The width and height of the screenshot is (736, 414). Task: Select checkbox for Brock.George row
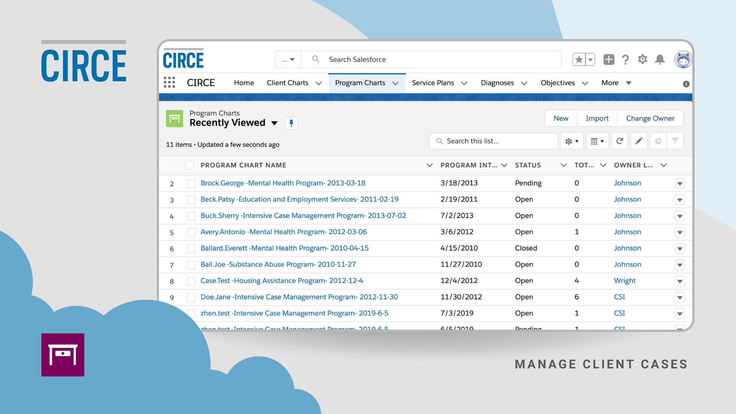[191, 184]
